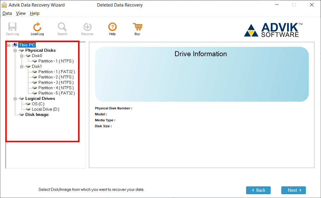This screenshot has width=321, height=198.
Task: Click the Disk Image drive icon
Action: [21, 114]
